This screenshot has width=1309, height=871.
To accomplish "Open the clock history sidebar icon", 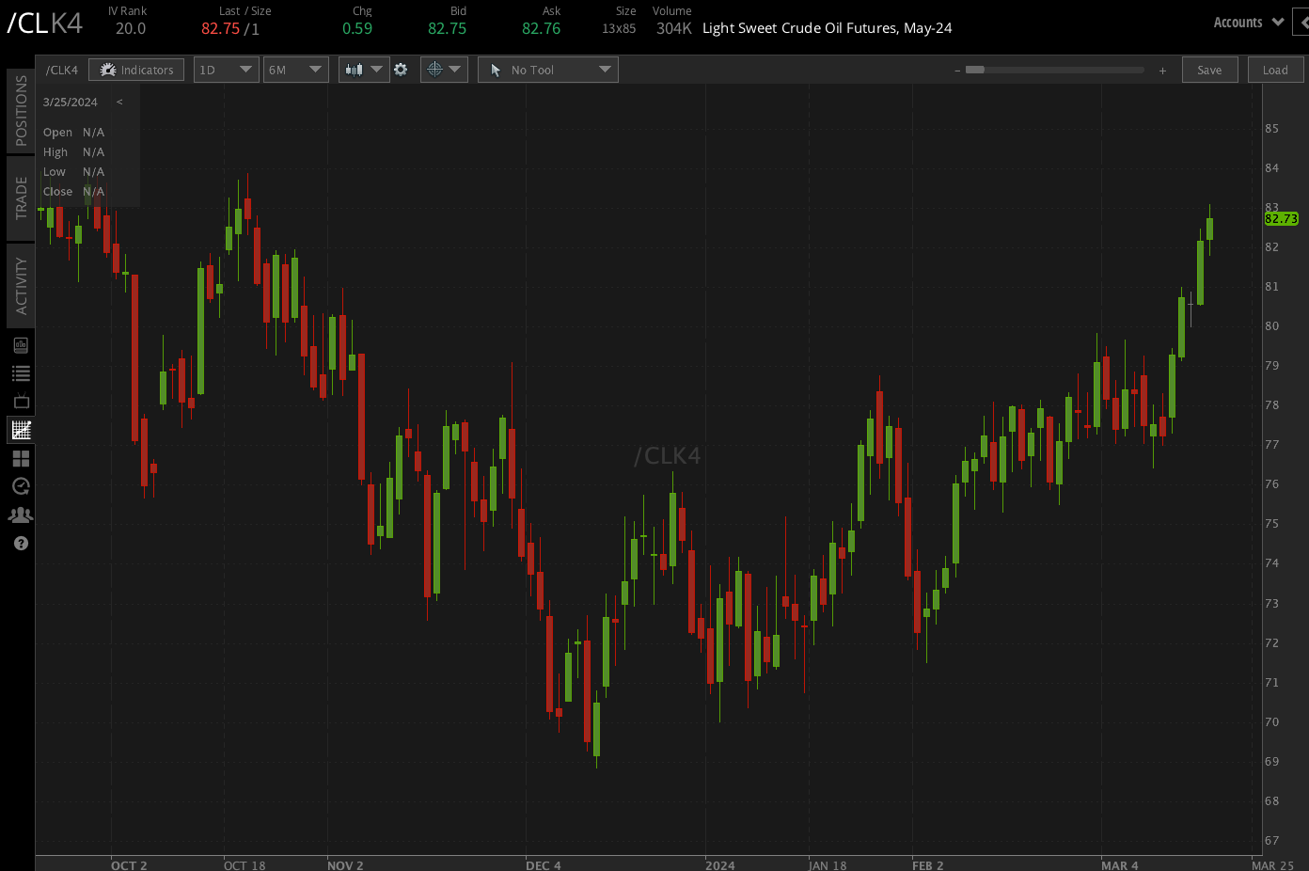I will (21, 486).
